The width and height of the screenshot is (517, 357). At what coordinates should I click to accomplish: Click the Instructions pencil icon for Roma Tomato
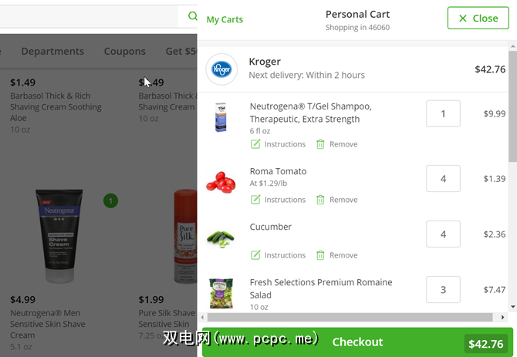pos(255,200)
